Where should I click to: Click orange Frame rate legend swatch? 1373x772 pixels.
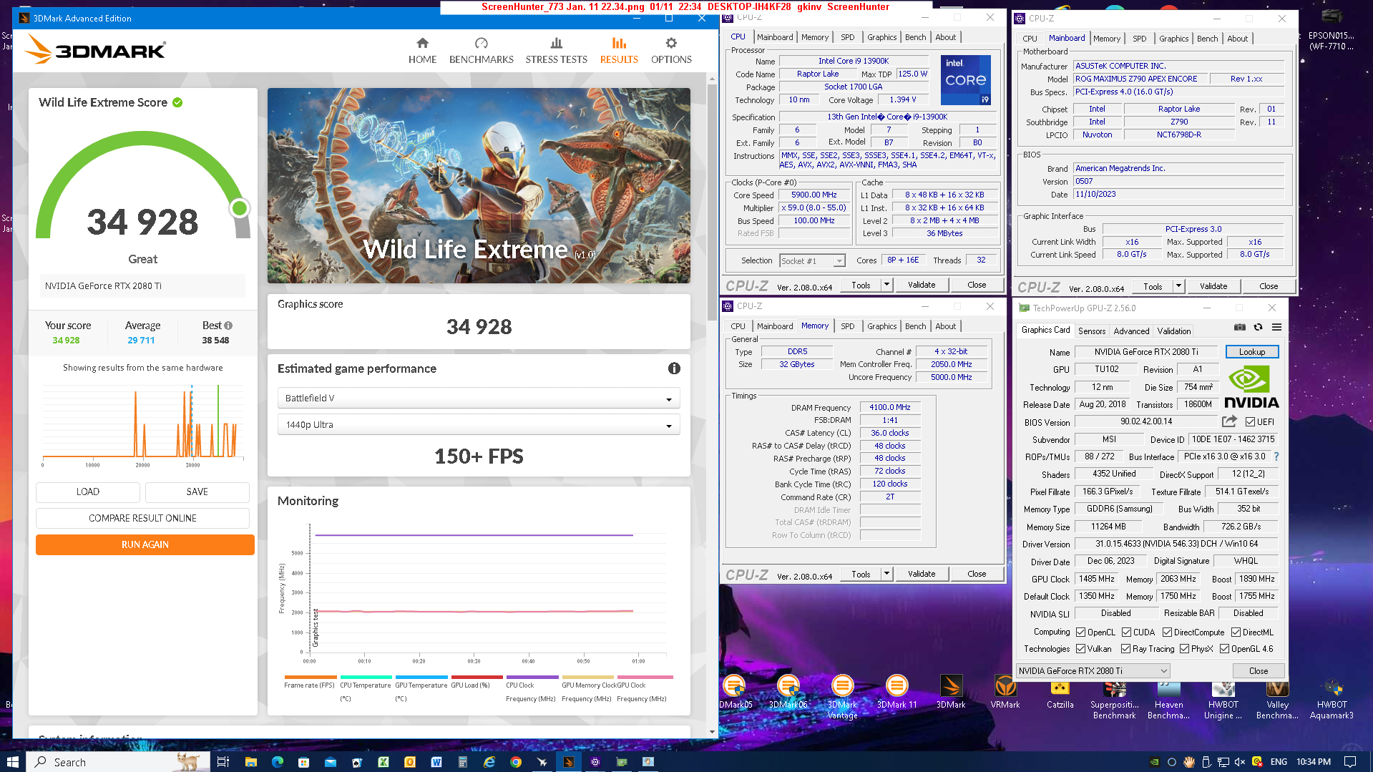[310, 677]
